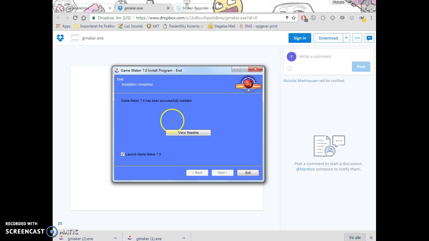This screenshot has width=429, height=241.
Task: Click the emoji smiley in comment box
Action: click(x=290, y=69)
